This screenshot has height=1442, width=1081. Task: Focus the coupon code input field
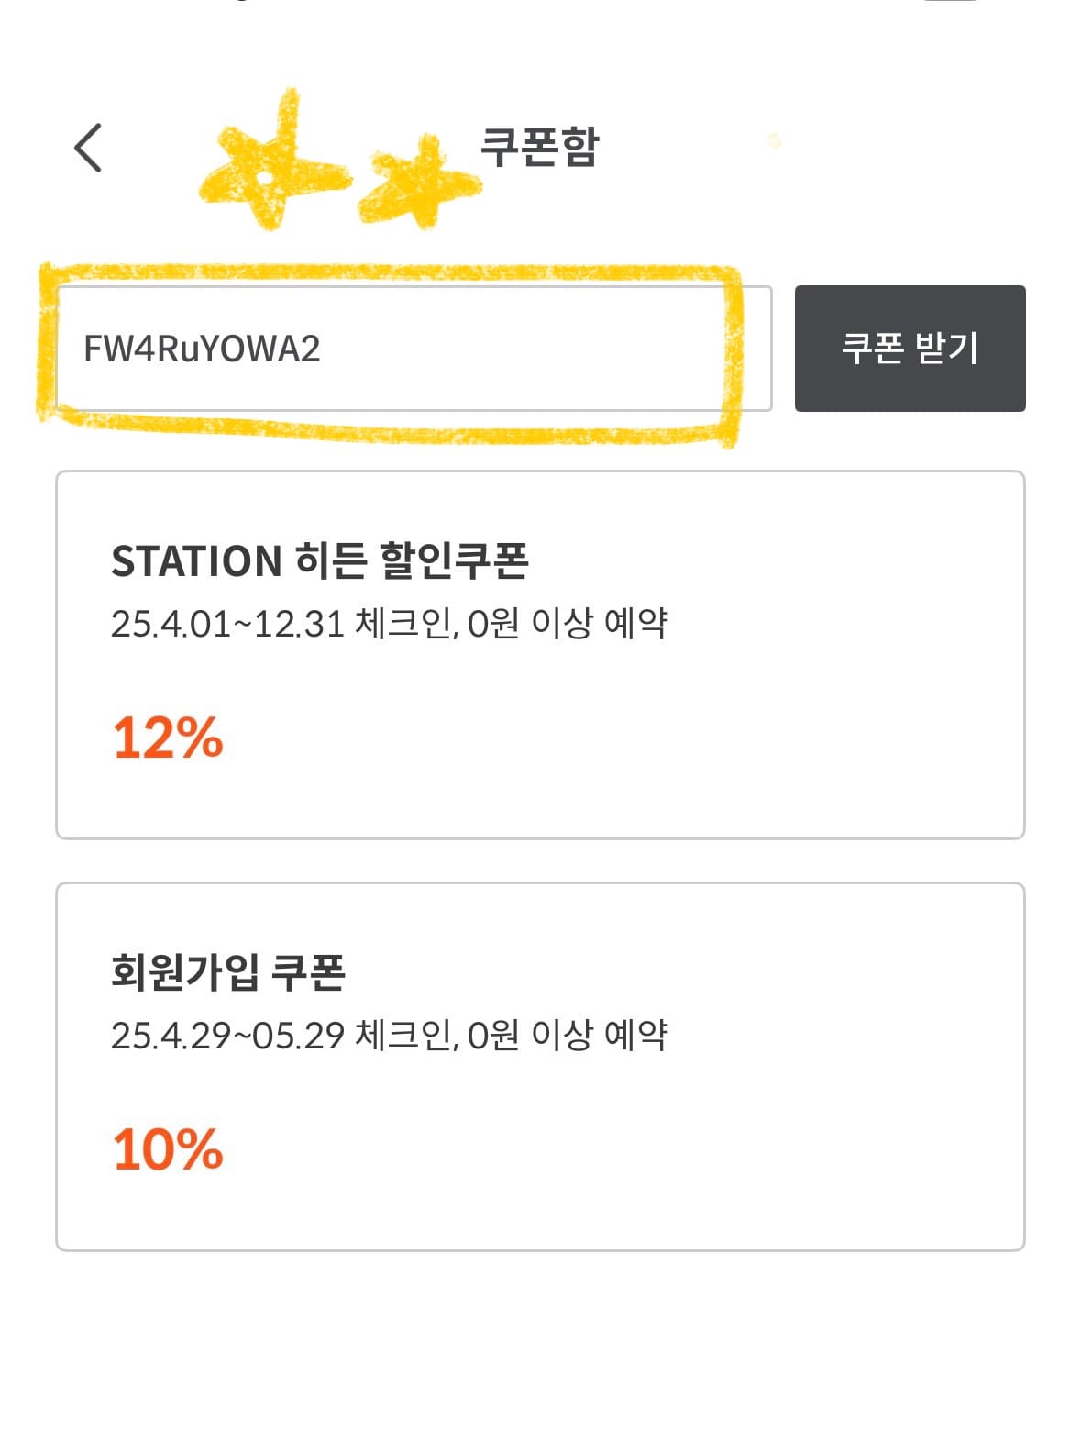coord(414,349)
